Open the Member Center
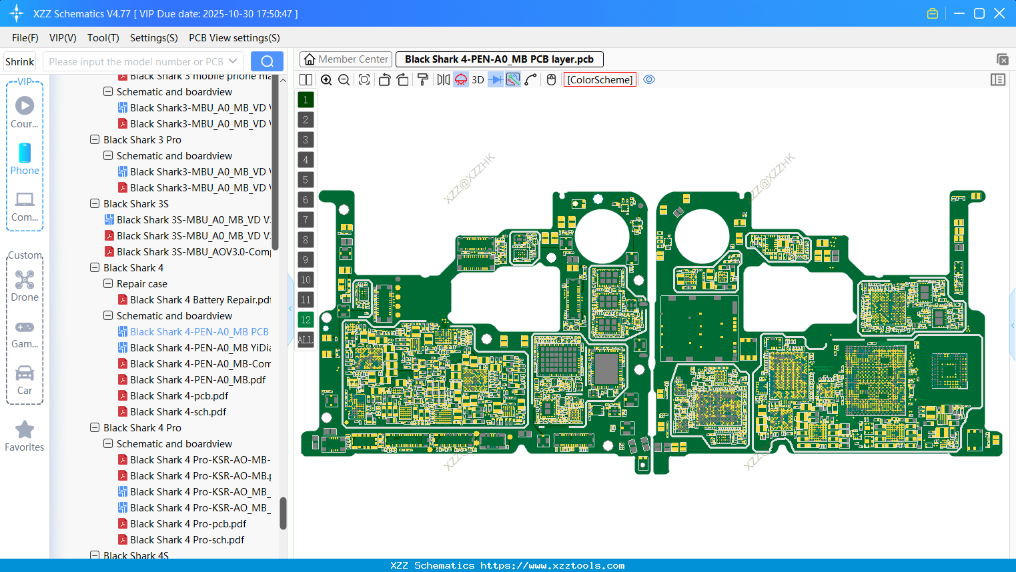Screen dimensions: 1016x572 [x=346, y=59]
